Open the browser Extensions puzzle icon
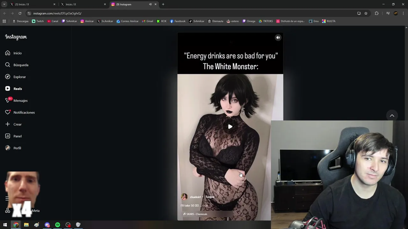The image size is (408, 229). click(376, 13)
